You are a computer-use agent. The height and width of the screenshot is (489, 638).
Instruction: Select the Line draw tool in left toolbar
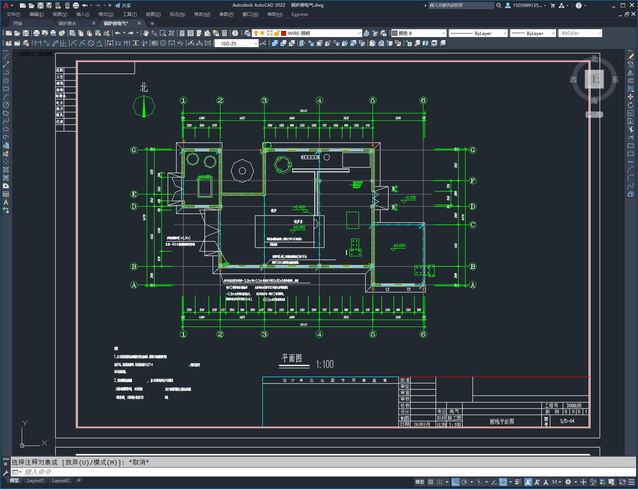click(x=6, y=56)
